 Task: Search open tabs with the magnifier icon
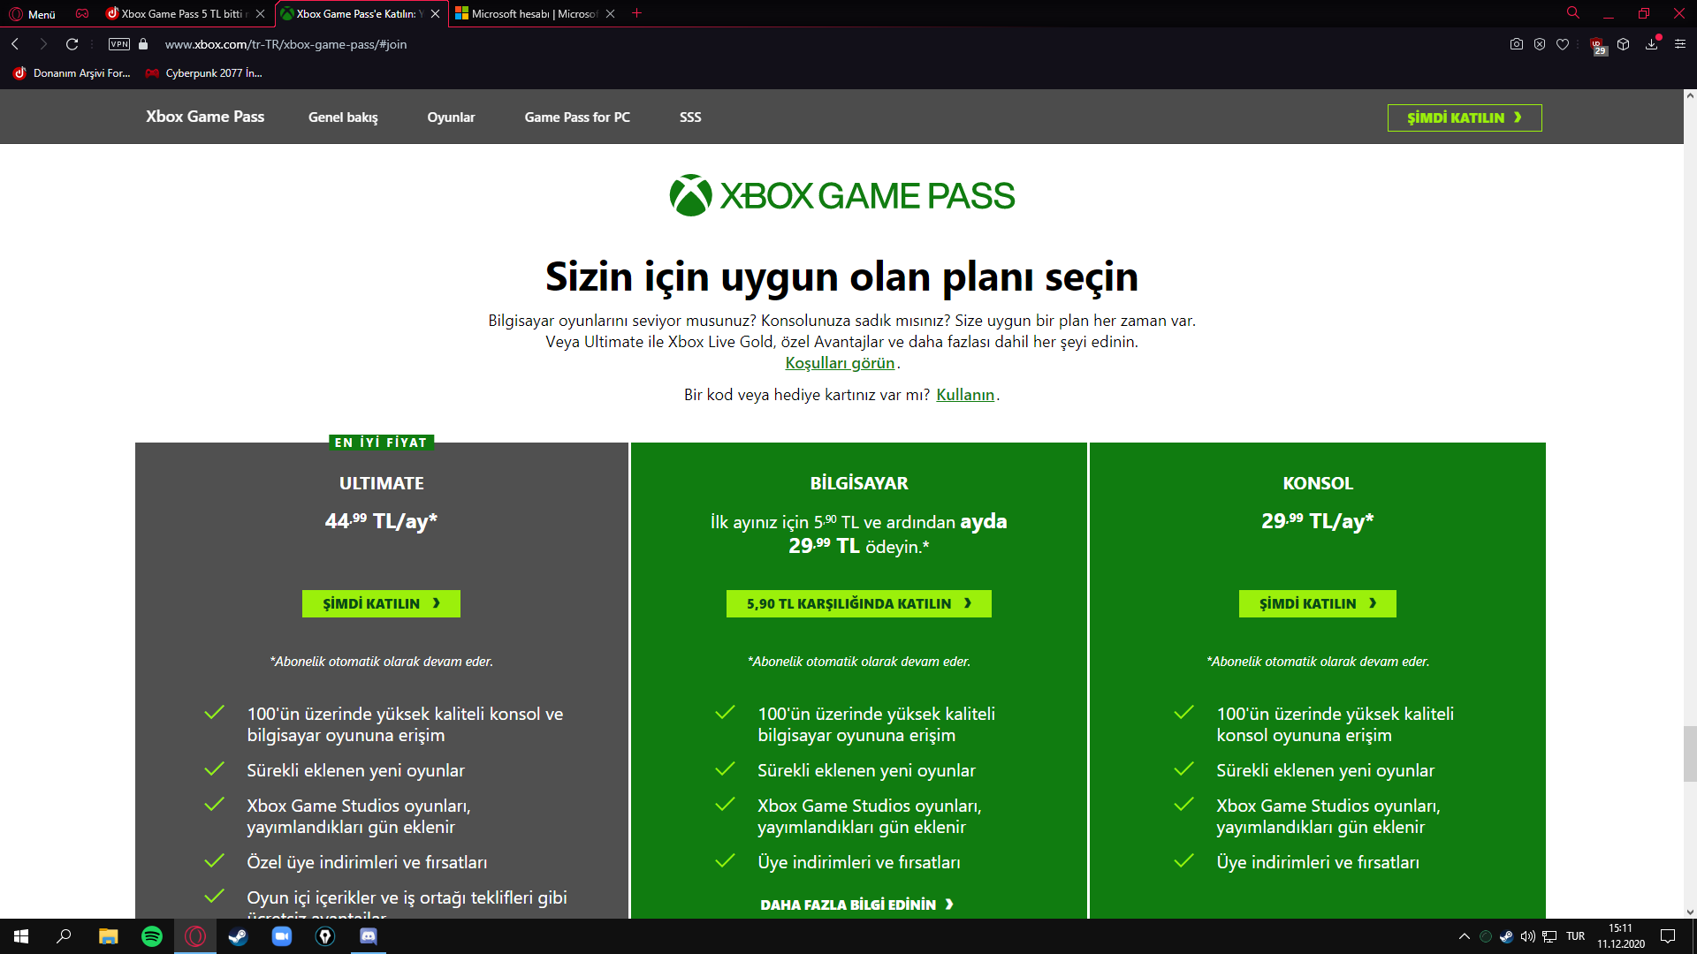(x=1573, y=13)
